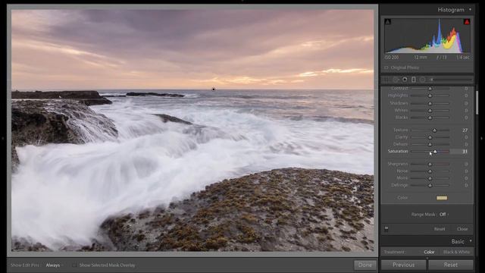This screenshot has height=273, width=485.
Task: Click the Previous button
Action: coord(403,265)
